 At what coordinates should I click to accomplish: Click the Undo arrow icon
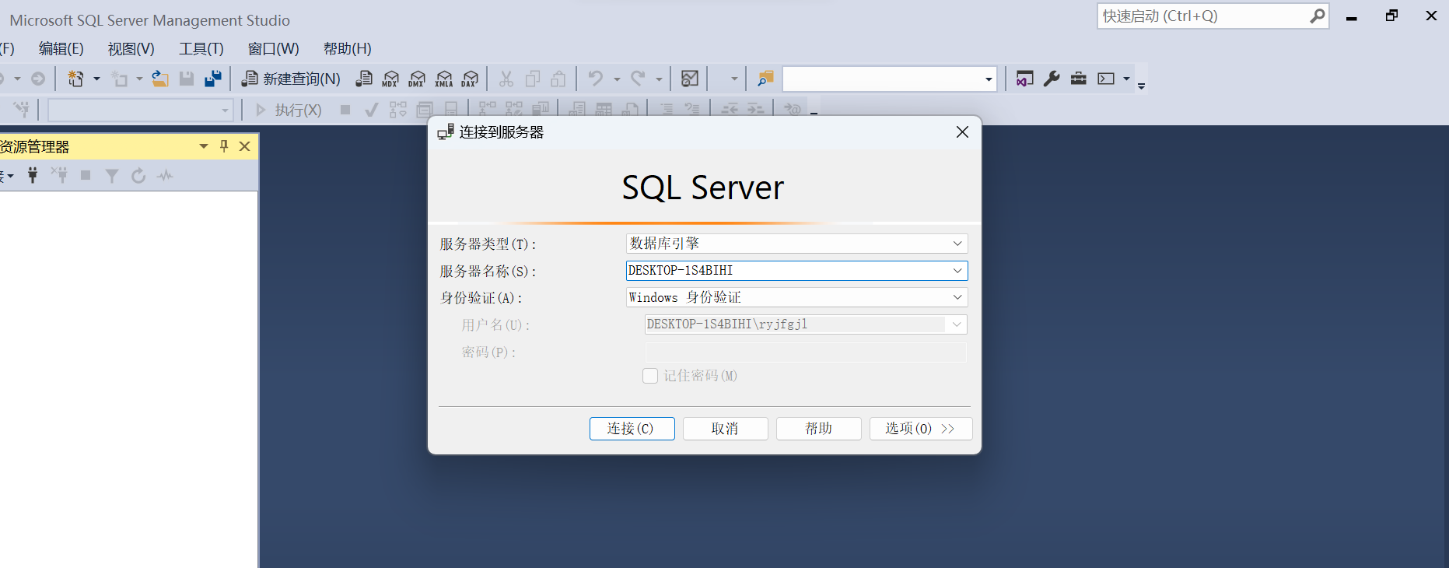point(596,79)
